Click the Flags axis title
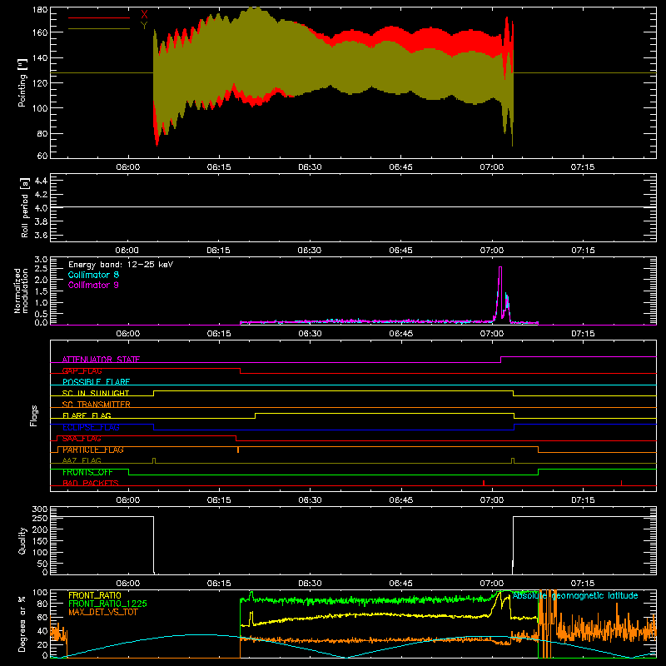The image size is (666, 666). tap(33, 415)
